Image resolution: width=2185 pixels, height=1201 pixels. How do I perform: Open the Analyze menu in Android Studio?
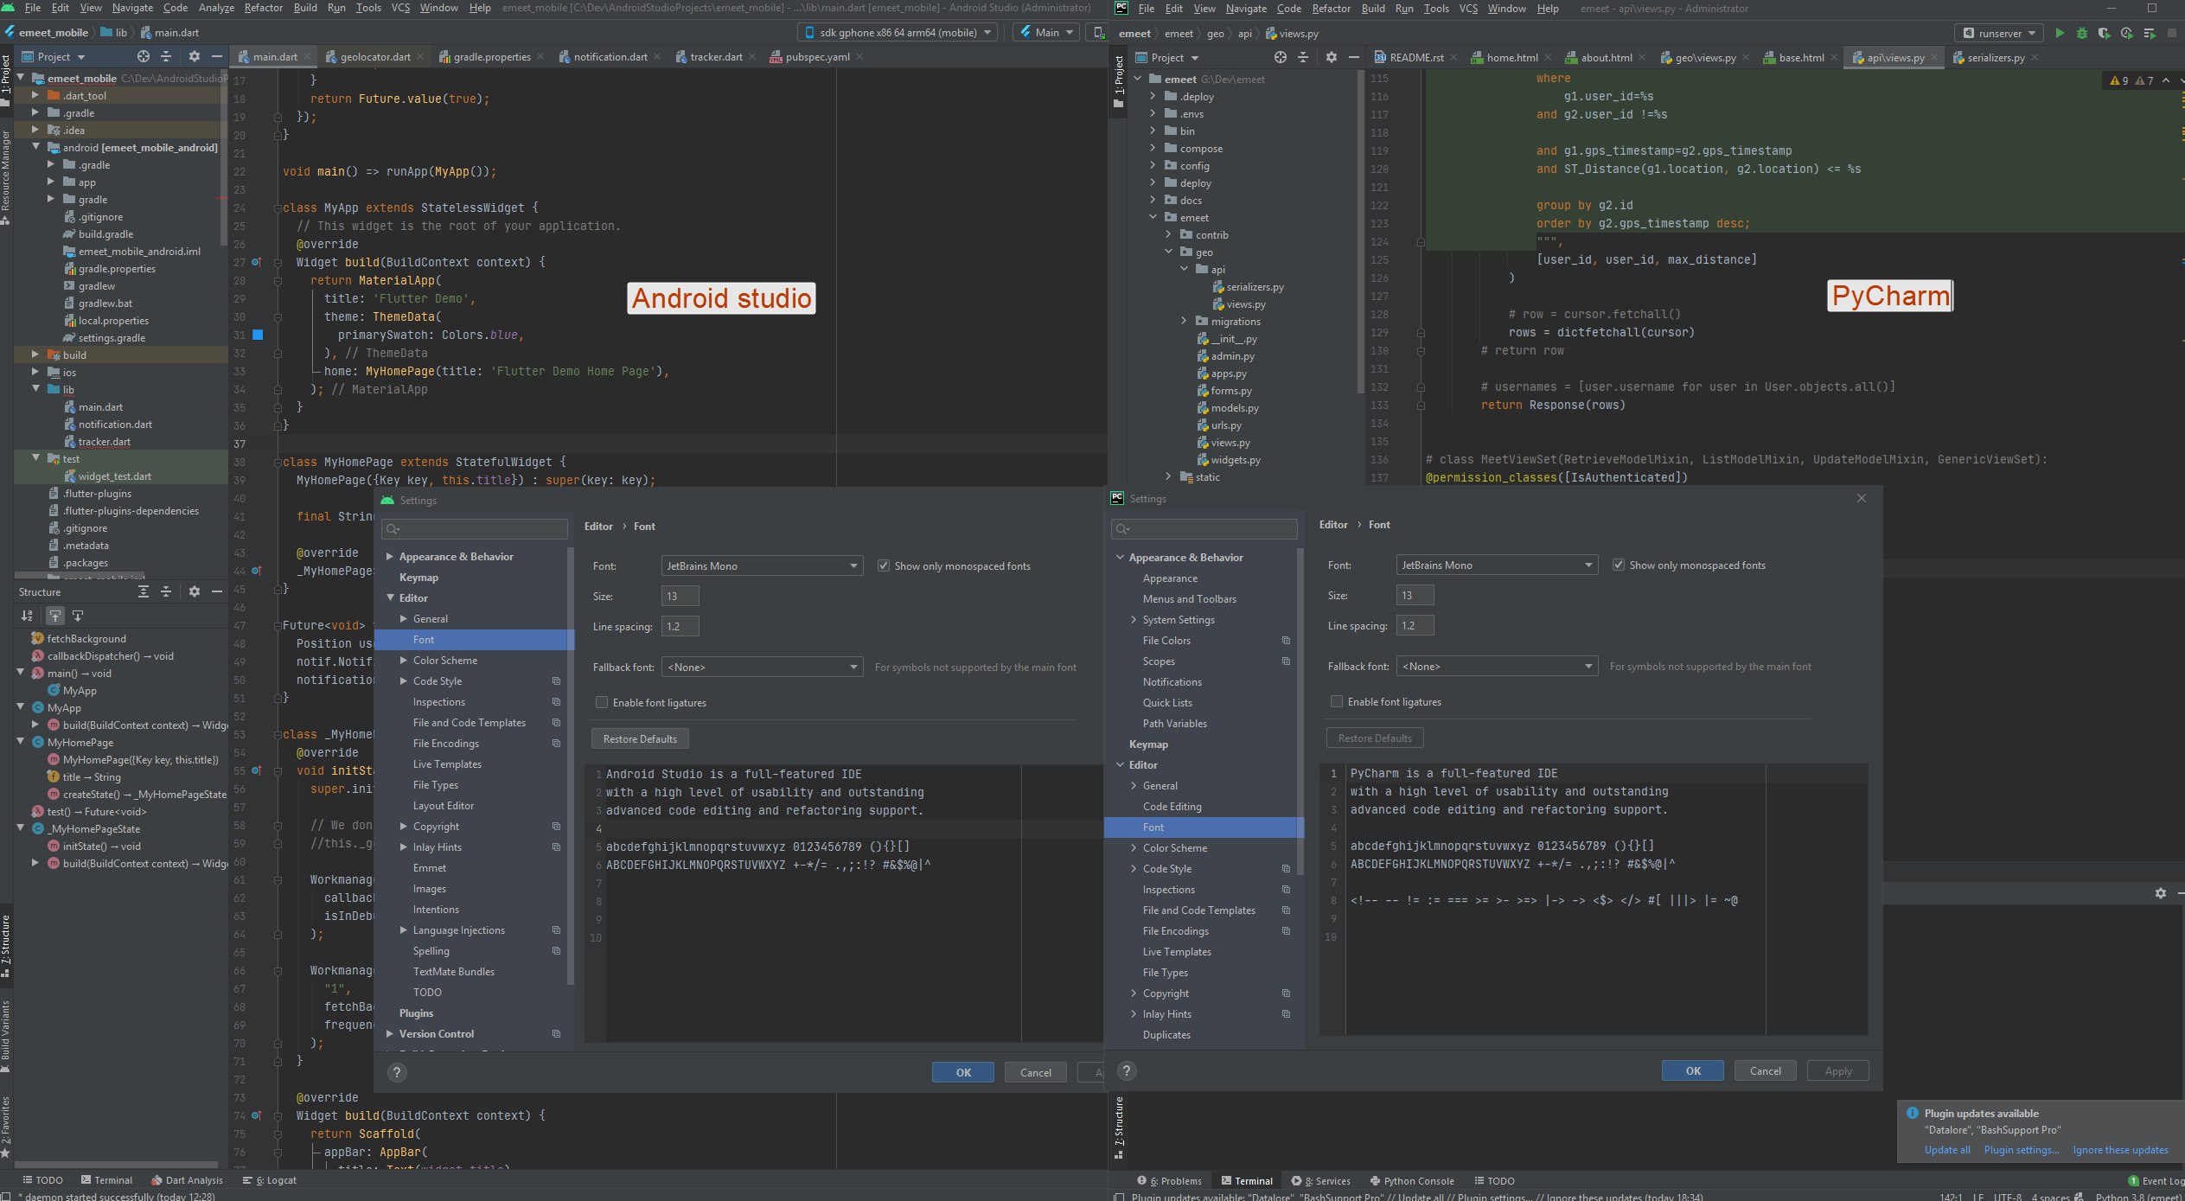[216, 7]
